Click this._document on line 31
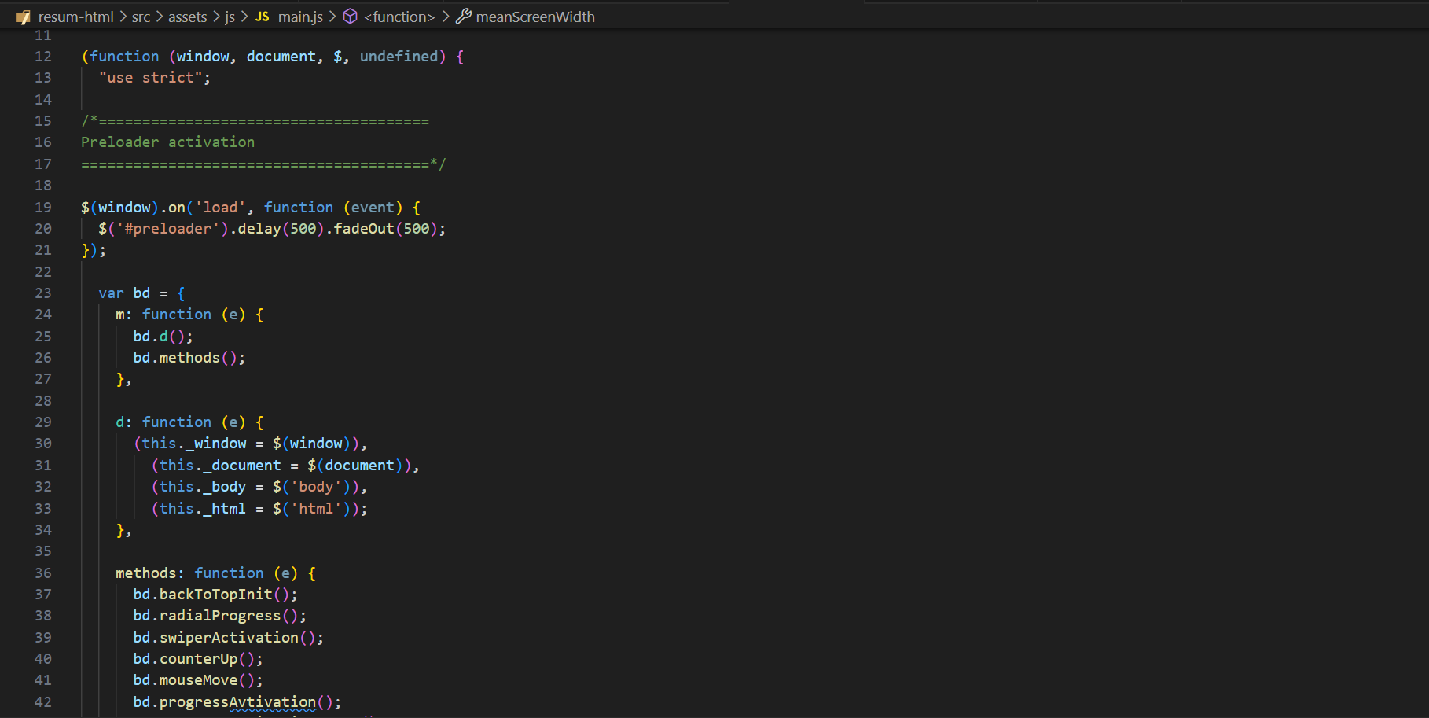1429x718 pixels. tap(220, 466)
